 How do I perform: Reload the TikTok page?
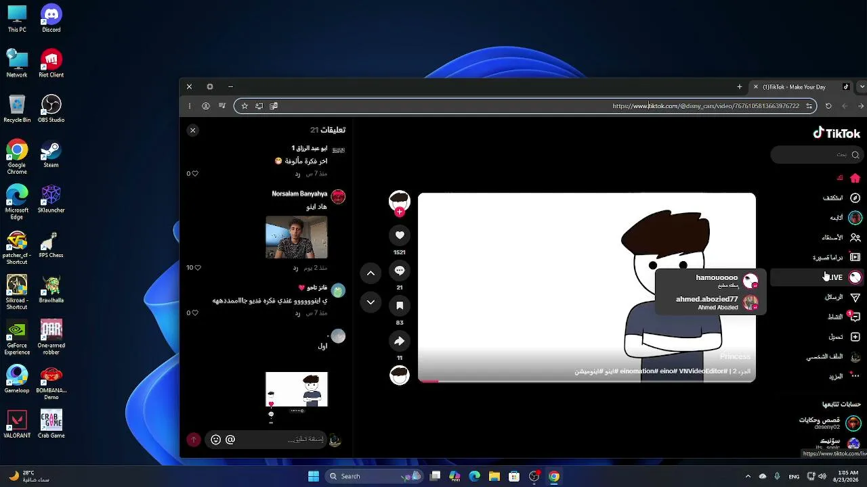point(828,106)
